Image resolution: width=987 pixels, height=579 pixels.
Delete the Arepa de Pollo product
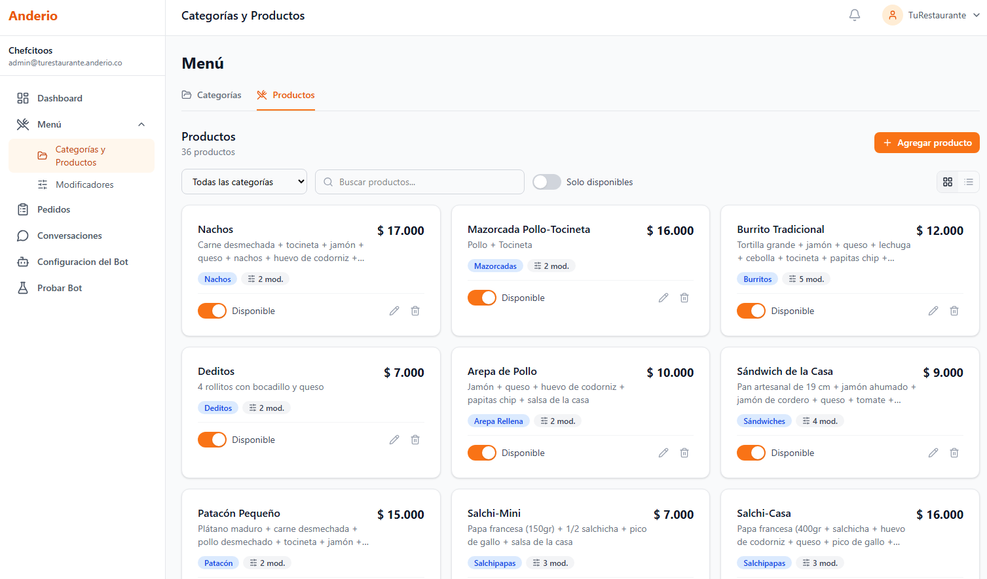pyautogui.click(x=684, y=453)
